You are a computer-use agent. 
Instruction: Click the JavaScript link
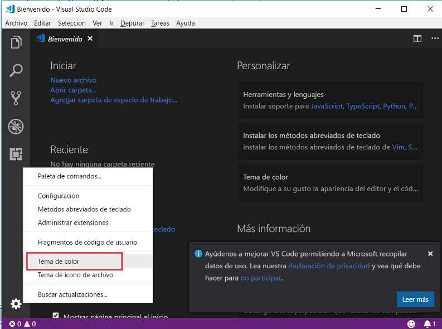coord(327,107)
